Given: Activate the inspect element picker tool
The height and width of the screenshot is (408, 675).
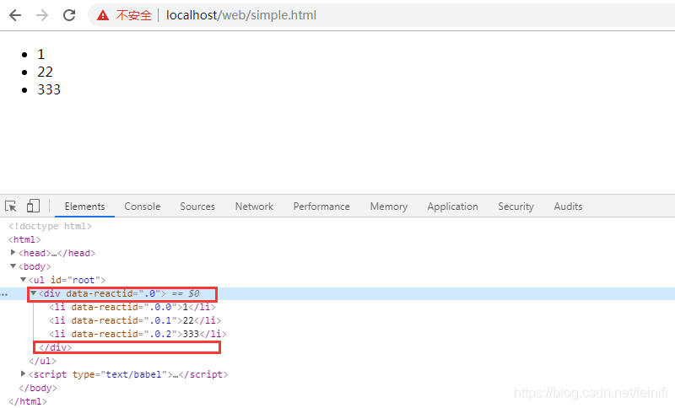Looking at the screenshot, I should click(x=11, y=207).
